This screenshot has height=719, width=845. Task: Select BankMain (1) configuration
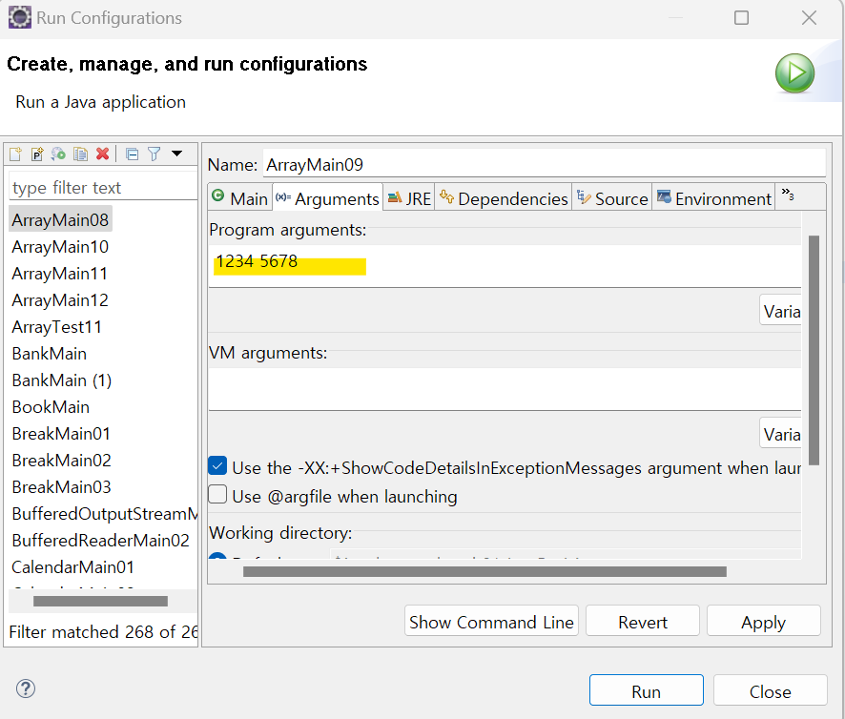[x=61, y=380]
